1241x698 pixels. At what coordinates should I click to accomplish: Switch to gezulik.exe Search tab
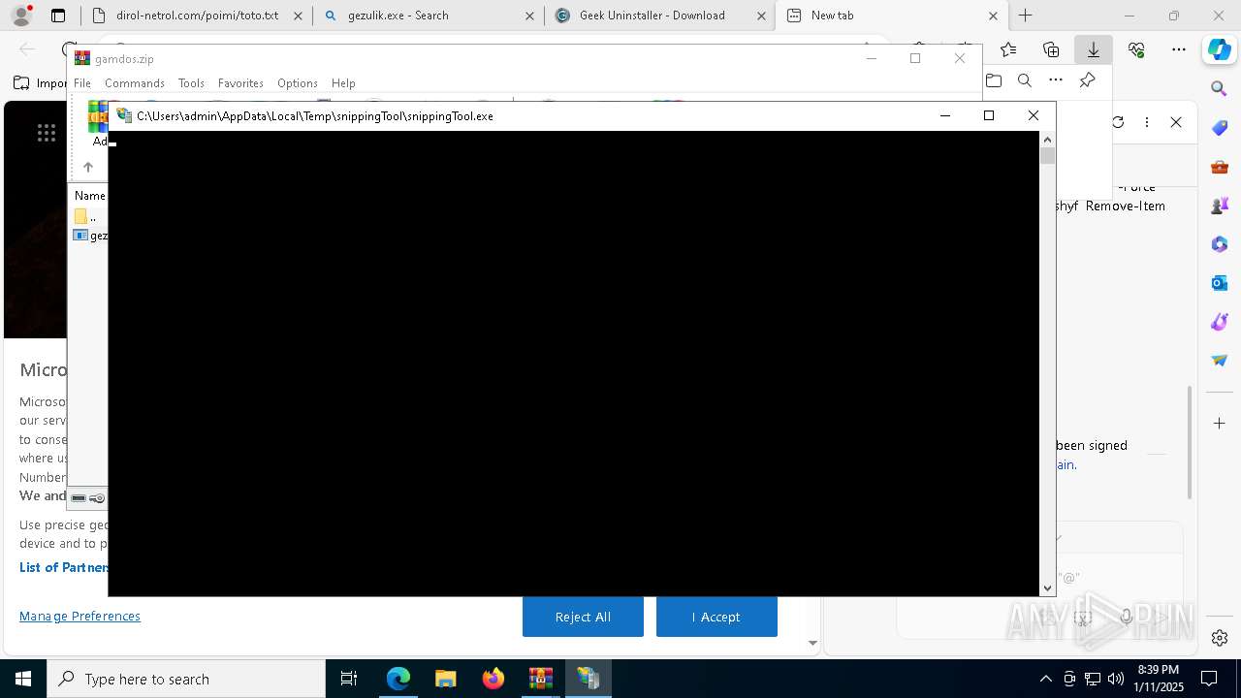point(428,16)
